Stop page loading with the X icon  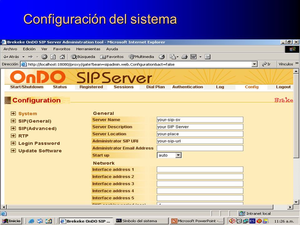click(44, 57)
